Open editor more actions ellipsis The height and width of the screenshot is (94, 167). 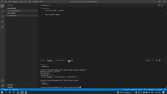(165, 5)
